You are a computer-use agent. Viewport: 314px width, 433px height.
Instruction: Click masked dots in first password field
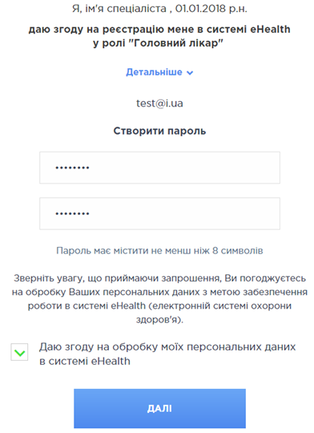72,168
